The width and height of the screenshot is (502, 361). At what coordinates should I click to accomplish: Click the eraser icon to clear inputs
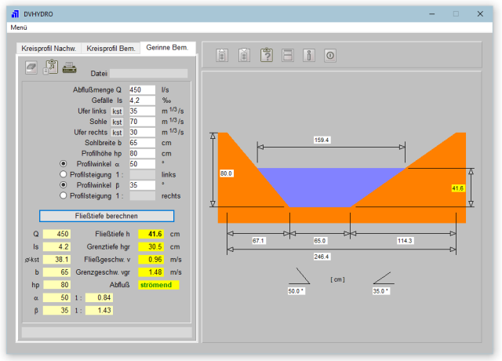tap(31, 67)
